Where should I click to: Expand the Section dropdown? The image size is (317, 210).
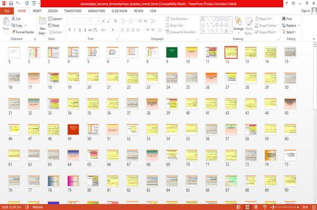pyautogui.click(x=56, y=32)
